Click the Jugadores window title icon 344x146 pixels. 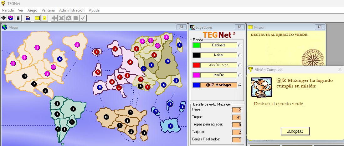192,27
